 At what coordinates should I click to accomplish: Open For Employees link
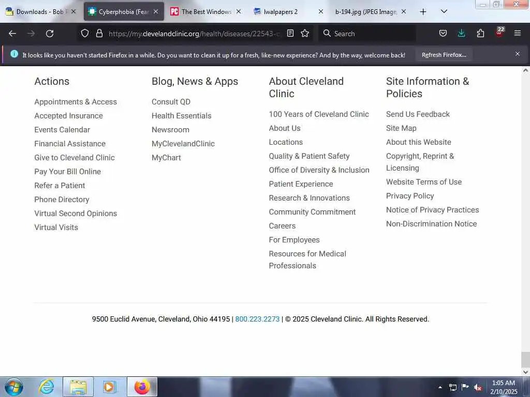294,240
